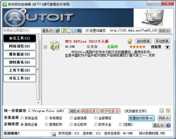Click the 批量自动安装(A) button

[141, 118]
